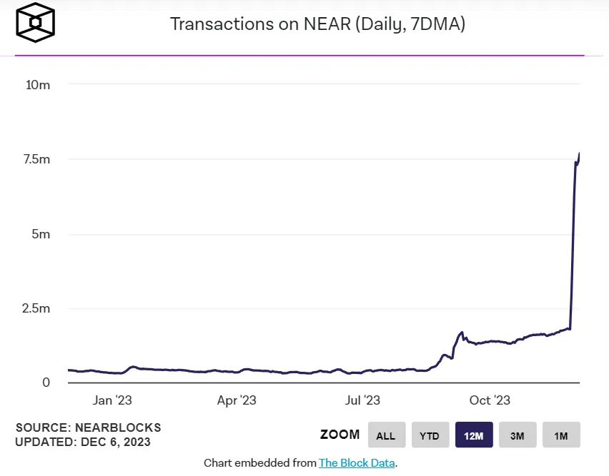Click the 10m y-axis label
This screenshot has width=609, height=476.
coord(38,85)
